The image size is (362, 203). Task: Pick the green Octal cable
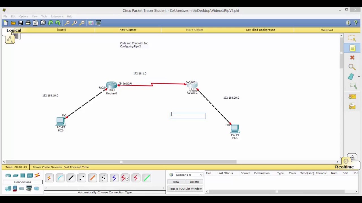(146, 178)
